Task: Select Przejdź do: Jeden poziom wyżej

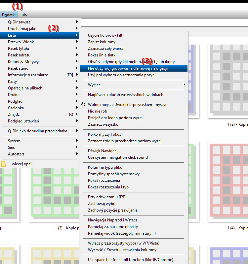Action: coord(134,118)
